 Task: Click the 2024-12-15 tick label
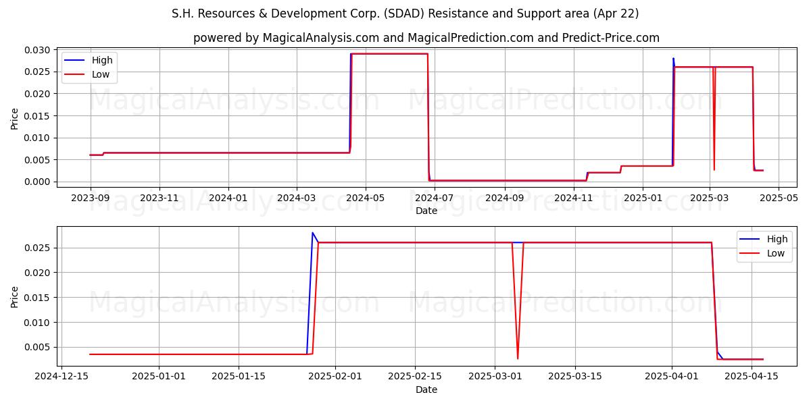pyautogui.click(x=62, y=377)
